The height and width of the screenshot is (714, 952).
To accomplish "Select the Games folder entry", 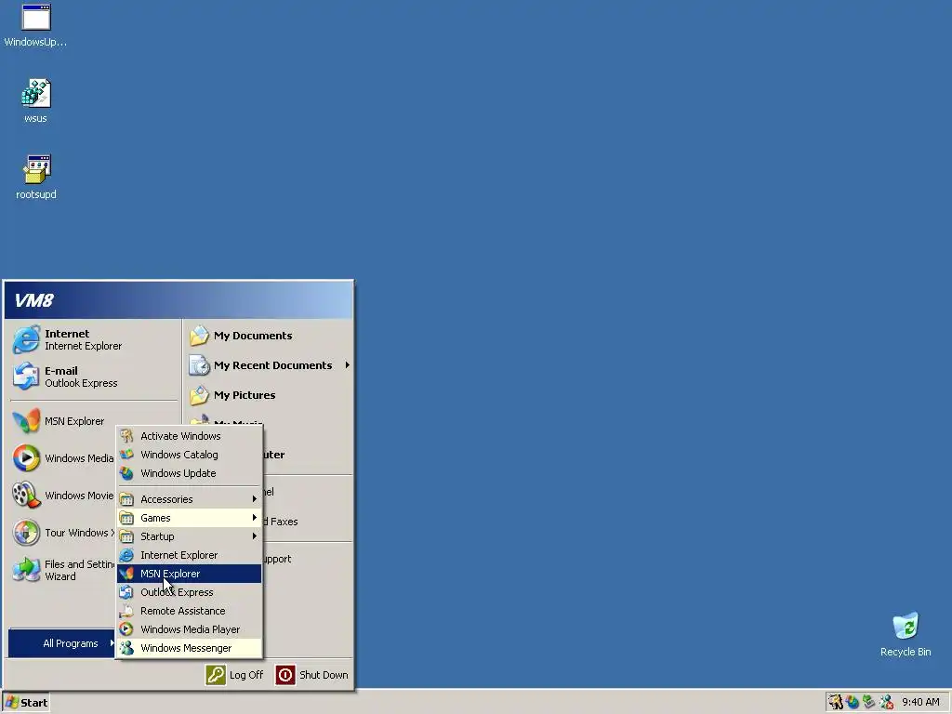I will click(190, 518).
